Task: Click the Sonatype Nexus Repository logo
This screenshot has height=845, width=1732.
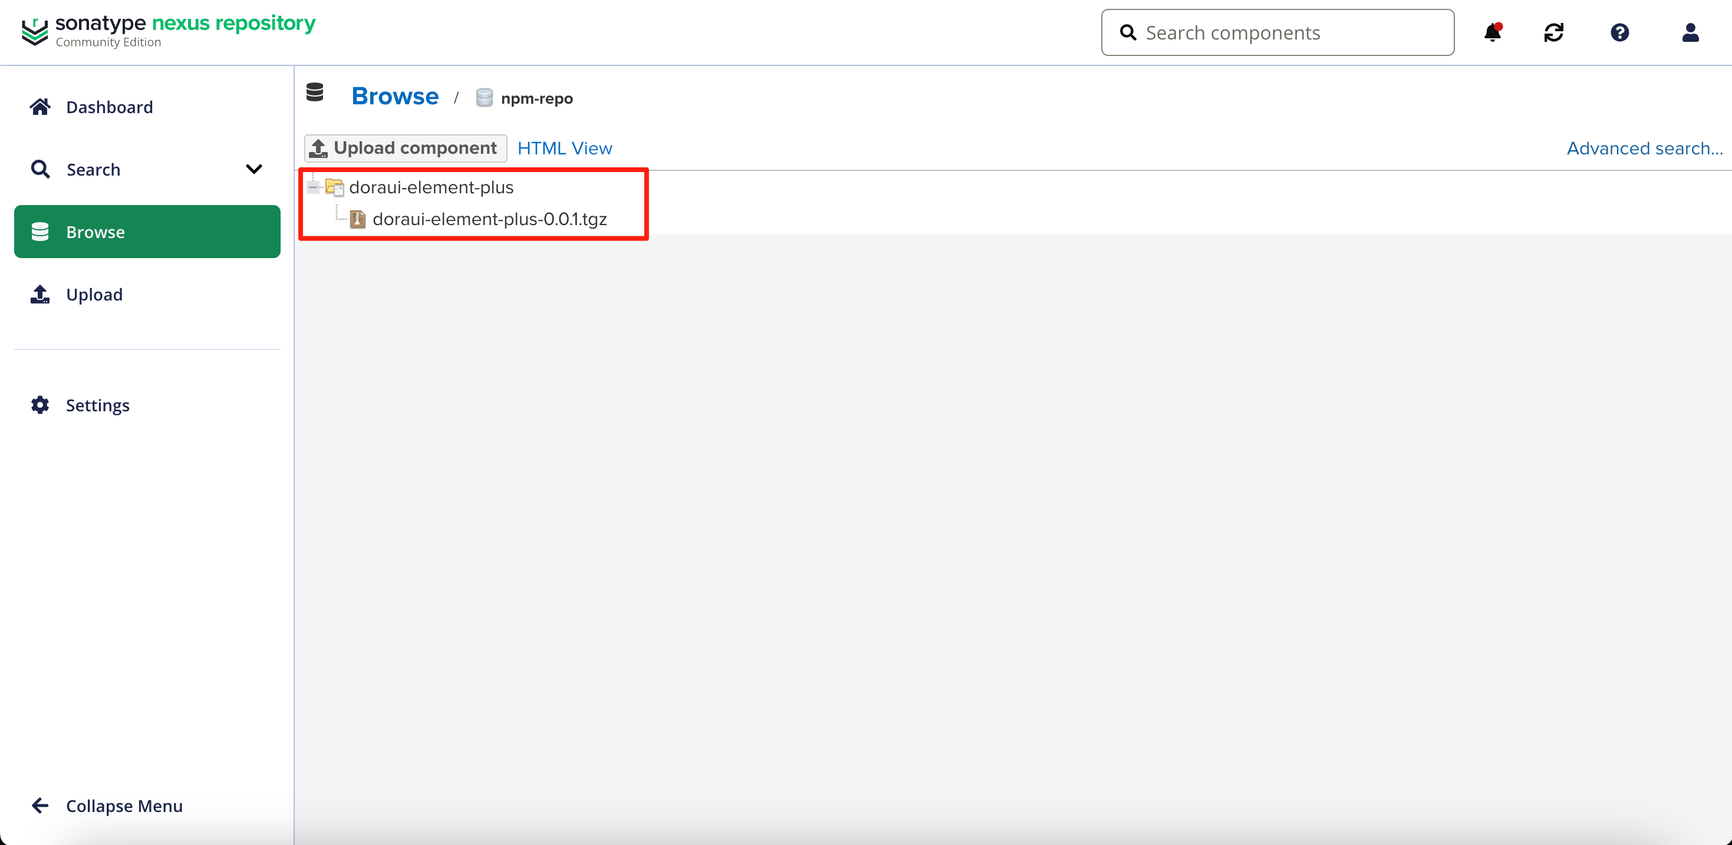Action: point(168,31)
